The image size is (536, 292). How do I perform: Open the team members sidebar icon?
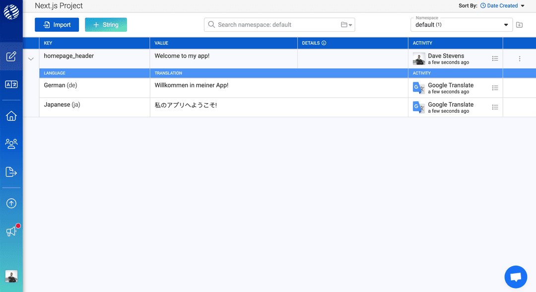click(x=11, y=144)
